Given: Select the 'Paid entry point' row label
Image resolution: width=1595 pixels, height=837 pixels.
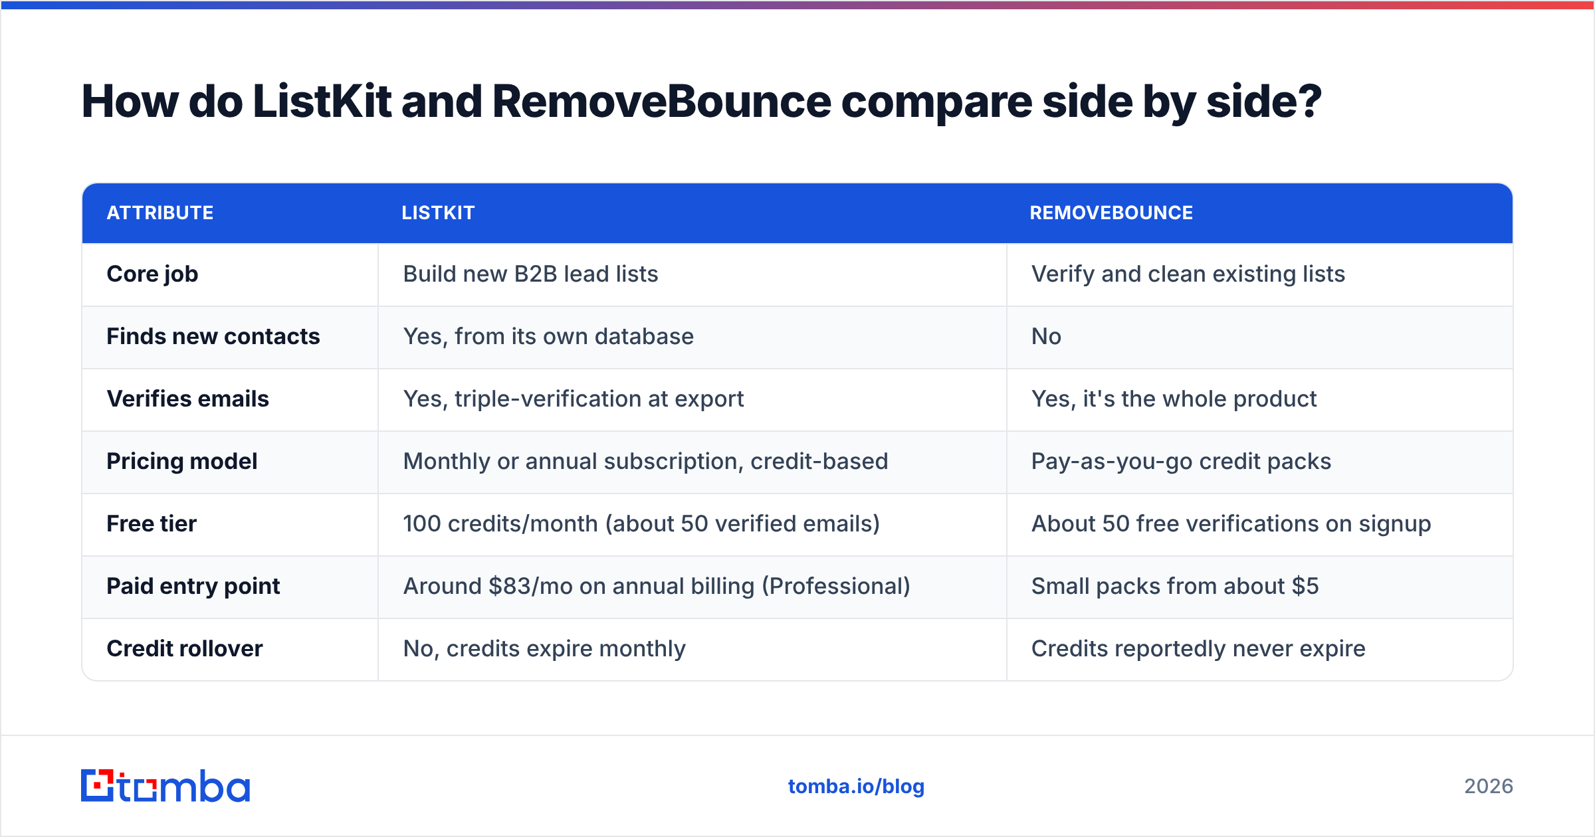Looking at the screenshot, I should (193, 587).
